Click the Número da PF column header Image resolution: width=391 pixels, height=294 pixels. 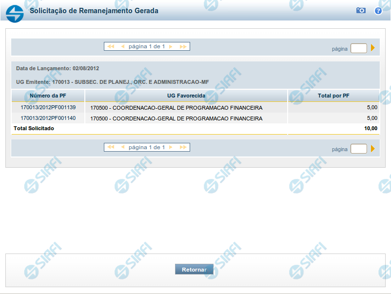click(48, 96)
